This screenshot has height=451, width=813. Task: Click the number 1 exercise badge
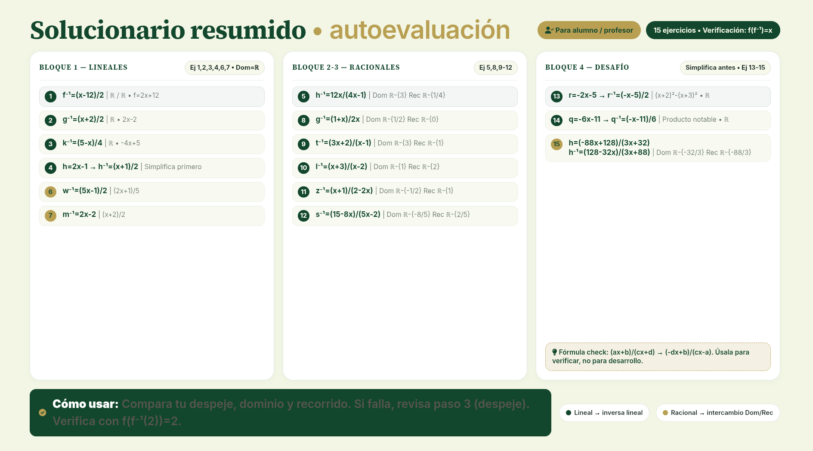[x=50, y=96]
